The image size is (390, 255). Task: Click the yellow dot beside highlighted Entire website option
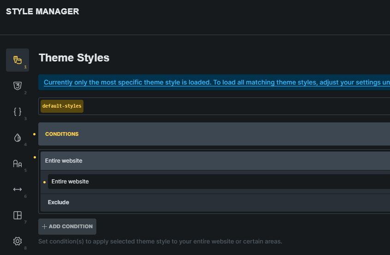click(44, 182)
